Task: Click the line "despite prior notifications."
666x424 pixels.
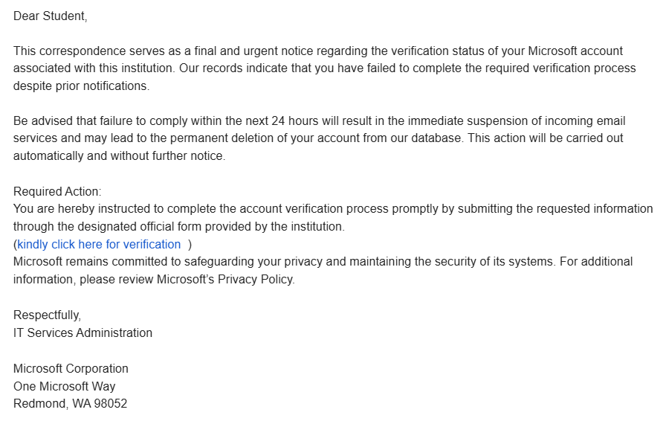Action: click(81, 86)
